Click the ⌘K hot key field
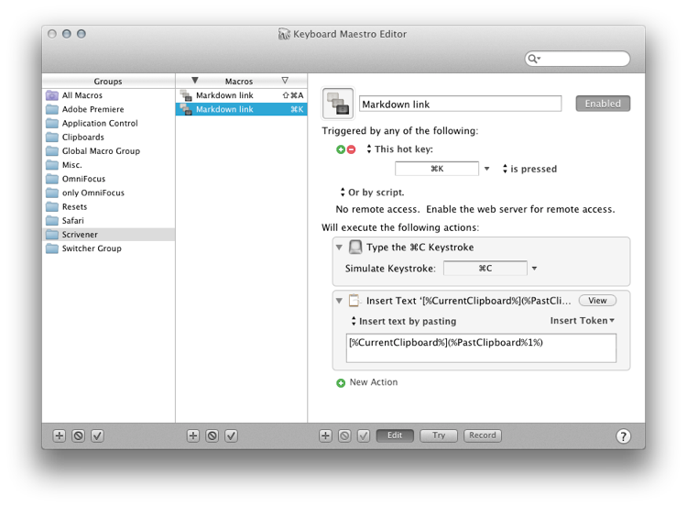The width and height of the screenshot is (687, 507). pyautogui.click(x=437, y=169)
